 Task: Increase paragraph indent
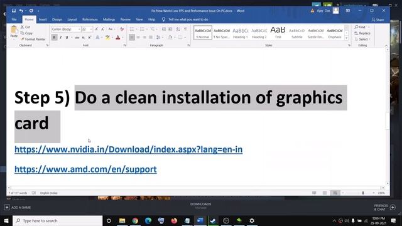(170, 30)
